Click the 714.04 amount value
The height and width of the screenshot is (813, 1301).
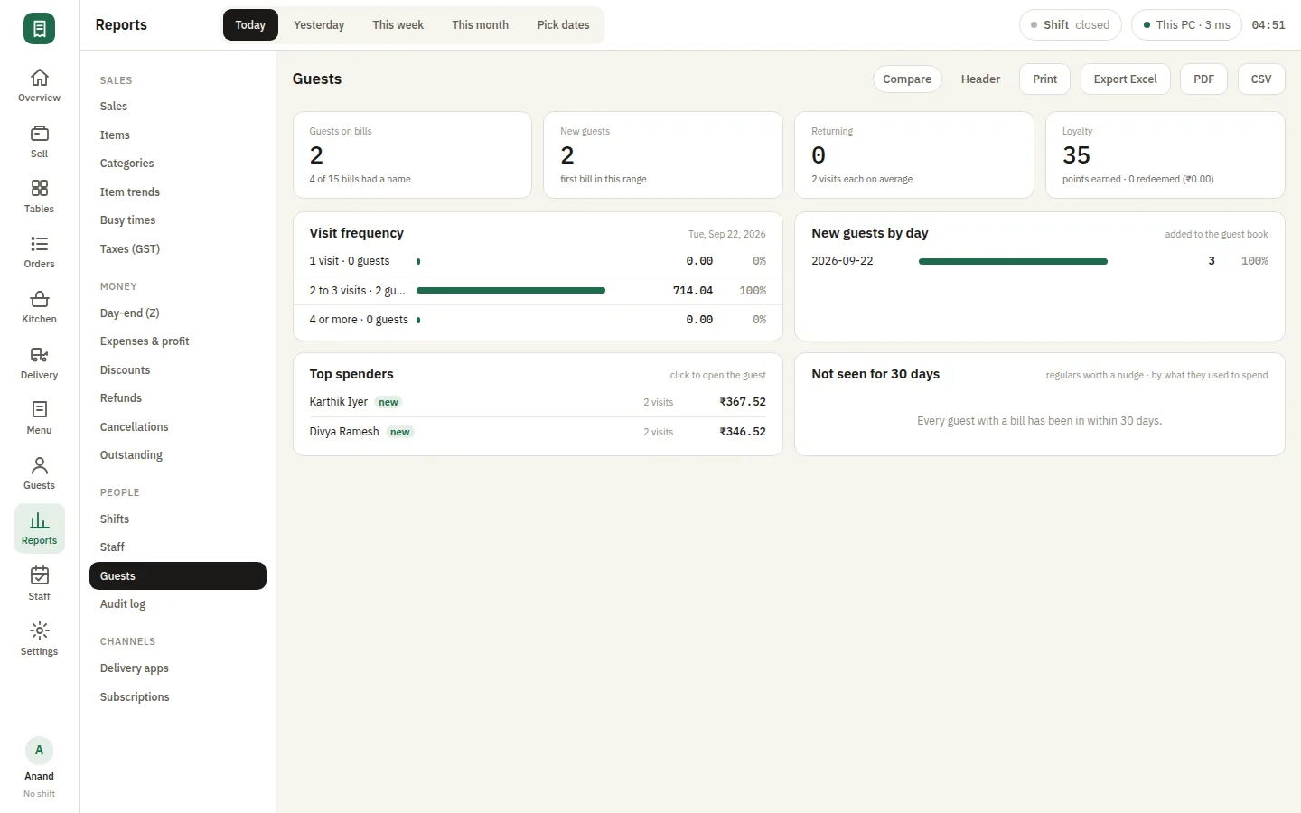point(693,291)
